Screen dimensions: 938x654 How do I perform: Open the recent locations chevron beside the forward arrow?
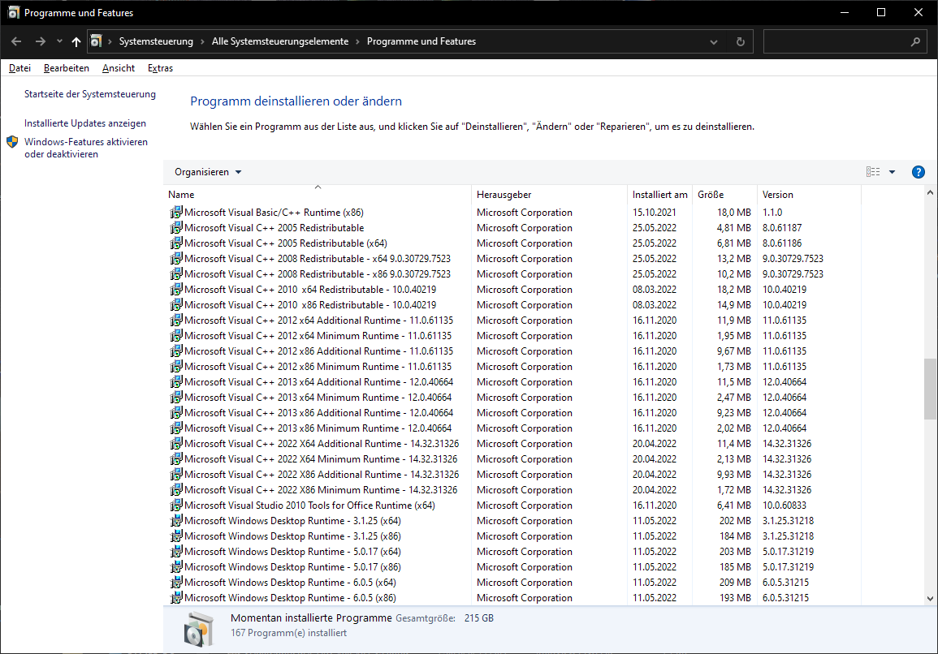(x=59, y=42)
